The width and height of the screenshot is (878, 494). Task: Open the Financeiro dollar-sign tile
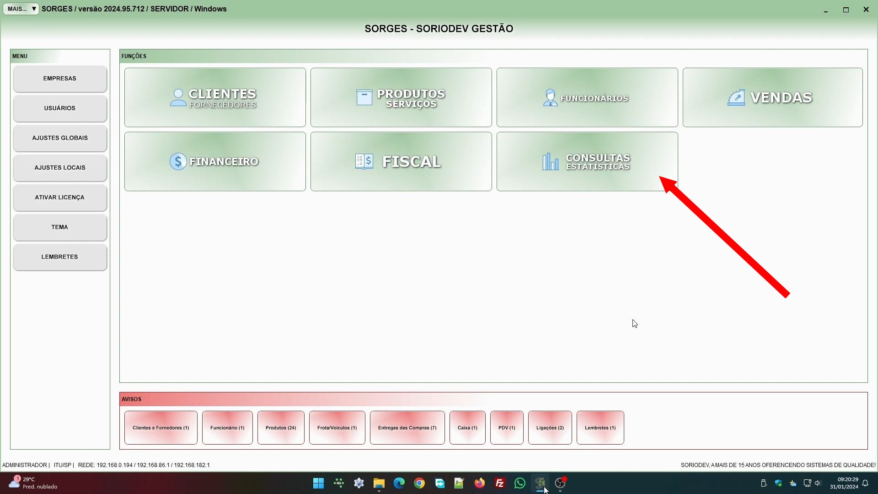(x=215, y=161)
